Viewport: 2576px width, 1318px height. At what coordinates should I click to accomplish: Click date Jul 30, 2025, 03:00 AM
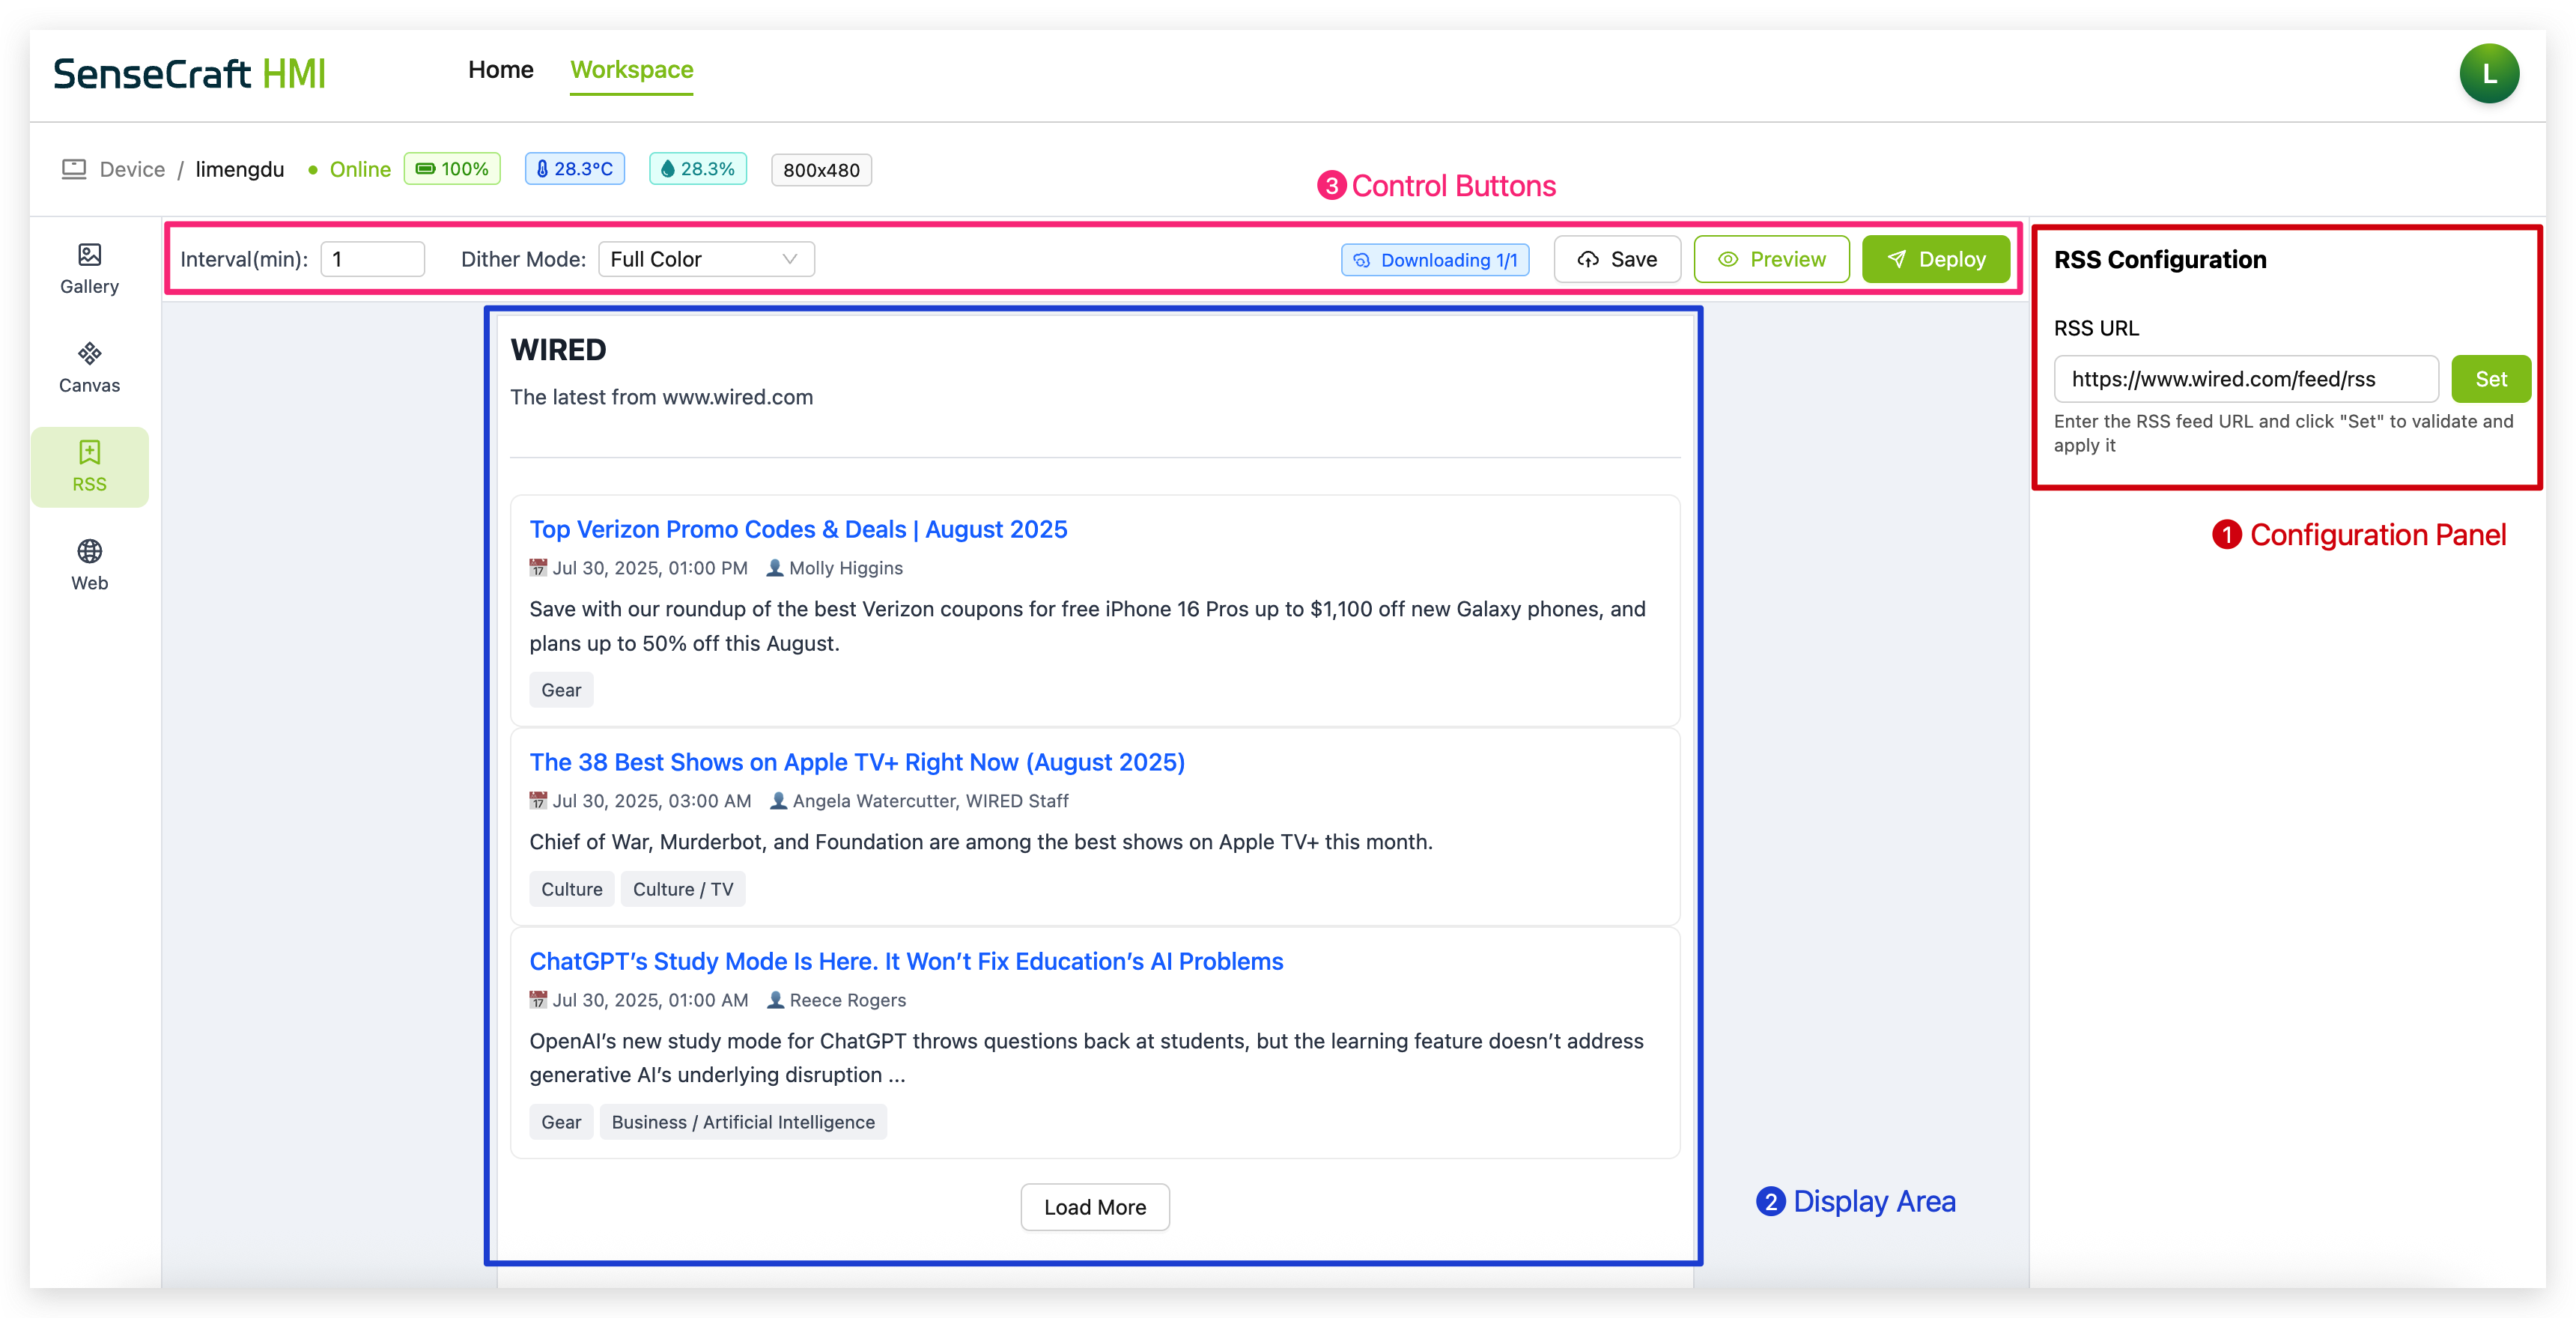coord(652,801)
